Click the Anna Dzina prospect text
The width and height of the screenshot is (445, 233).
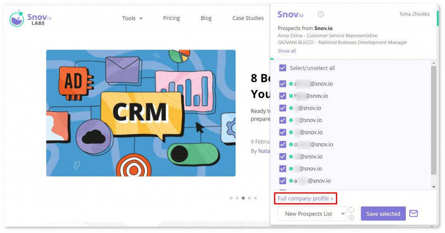click(328, 36)
